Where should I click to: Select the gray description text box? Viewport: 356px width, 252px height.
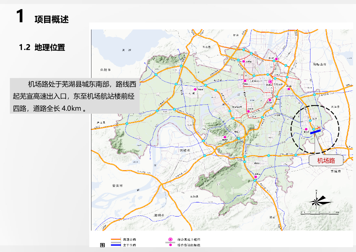pyautogui.click(x=75, y=96)
